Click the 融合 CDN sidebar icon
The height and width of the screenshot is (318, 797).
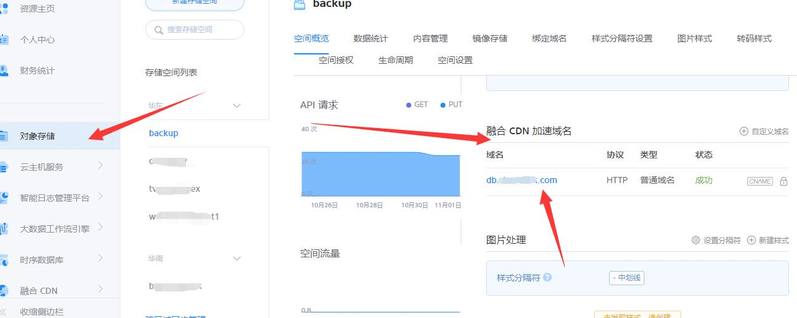[4, 290]
